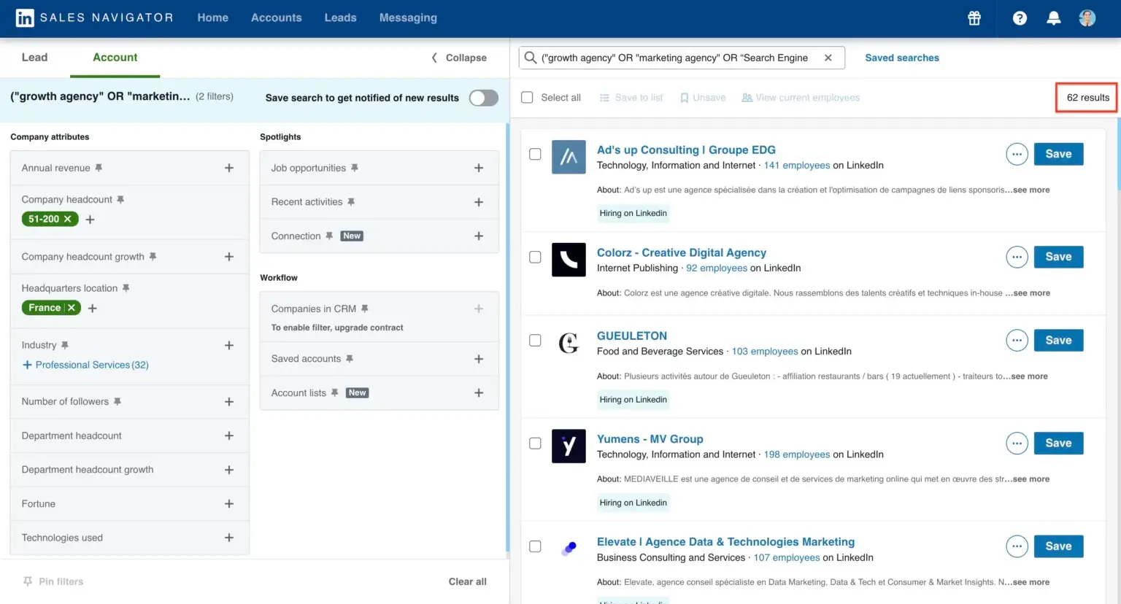This screenshot has height=604, width=1121.
Task: Open the gift icon in the top bar
Action: click(974, 18)
